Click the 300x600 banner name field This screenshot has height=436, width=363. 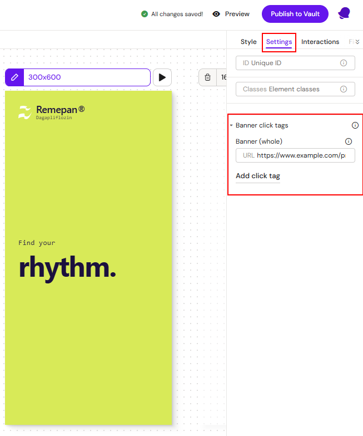(87, 77)
